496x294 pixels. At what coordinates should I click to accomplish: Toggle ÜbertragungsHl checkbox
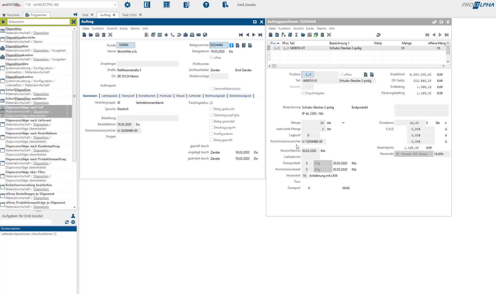[211, 127]
